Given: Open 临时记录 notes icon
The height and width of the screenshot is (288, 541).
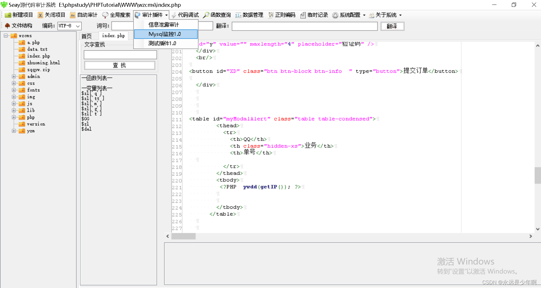Looking at the screenshot, I should tap(303, 15).
